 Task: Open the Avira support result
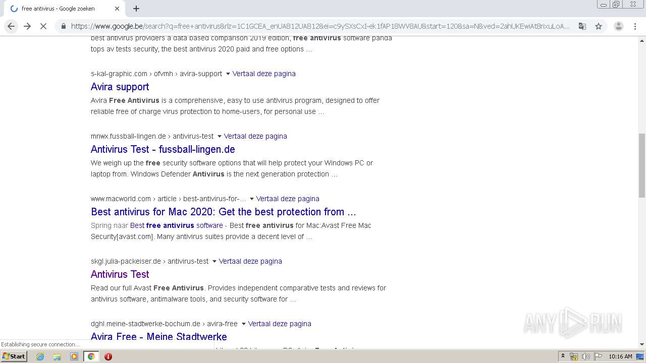120,87
